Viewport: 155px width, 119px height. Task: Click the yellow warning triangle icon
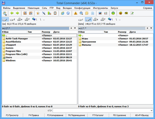point(75,13)
